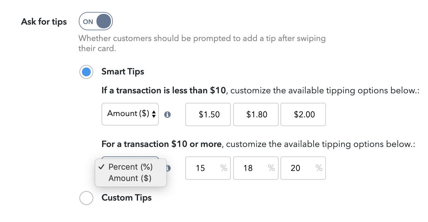
Task: Turn off the Ask for tips switch
Action: pos(95,21)
